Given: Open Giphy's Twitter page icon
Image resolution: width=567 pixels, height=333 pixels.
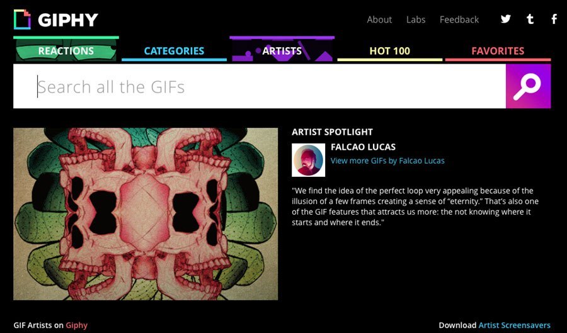Looking at the screenshot, I should (x=505, y=19).
